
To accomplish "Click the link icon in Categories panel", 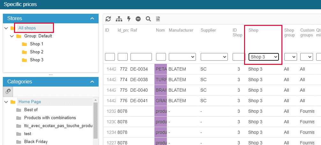I will point(8,91).
